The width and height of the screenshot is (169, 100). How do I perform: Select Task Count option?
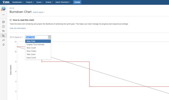[x=38, y=54]
